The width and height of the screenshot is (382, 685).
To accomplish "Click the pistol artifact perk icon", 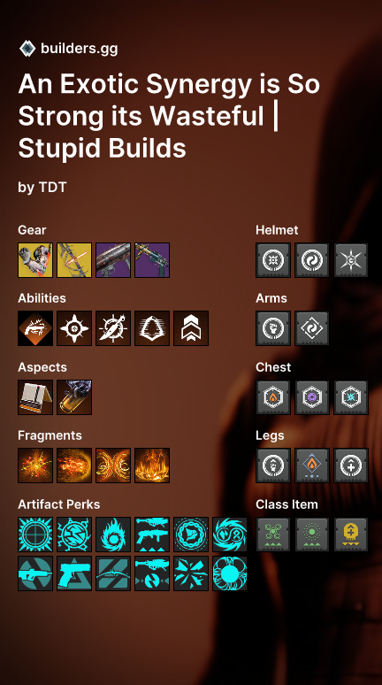I will click(74, 573).
